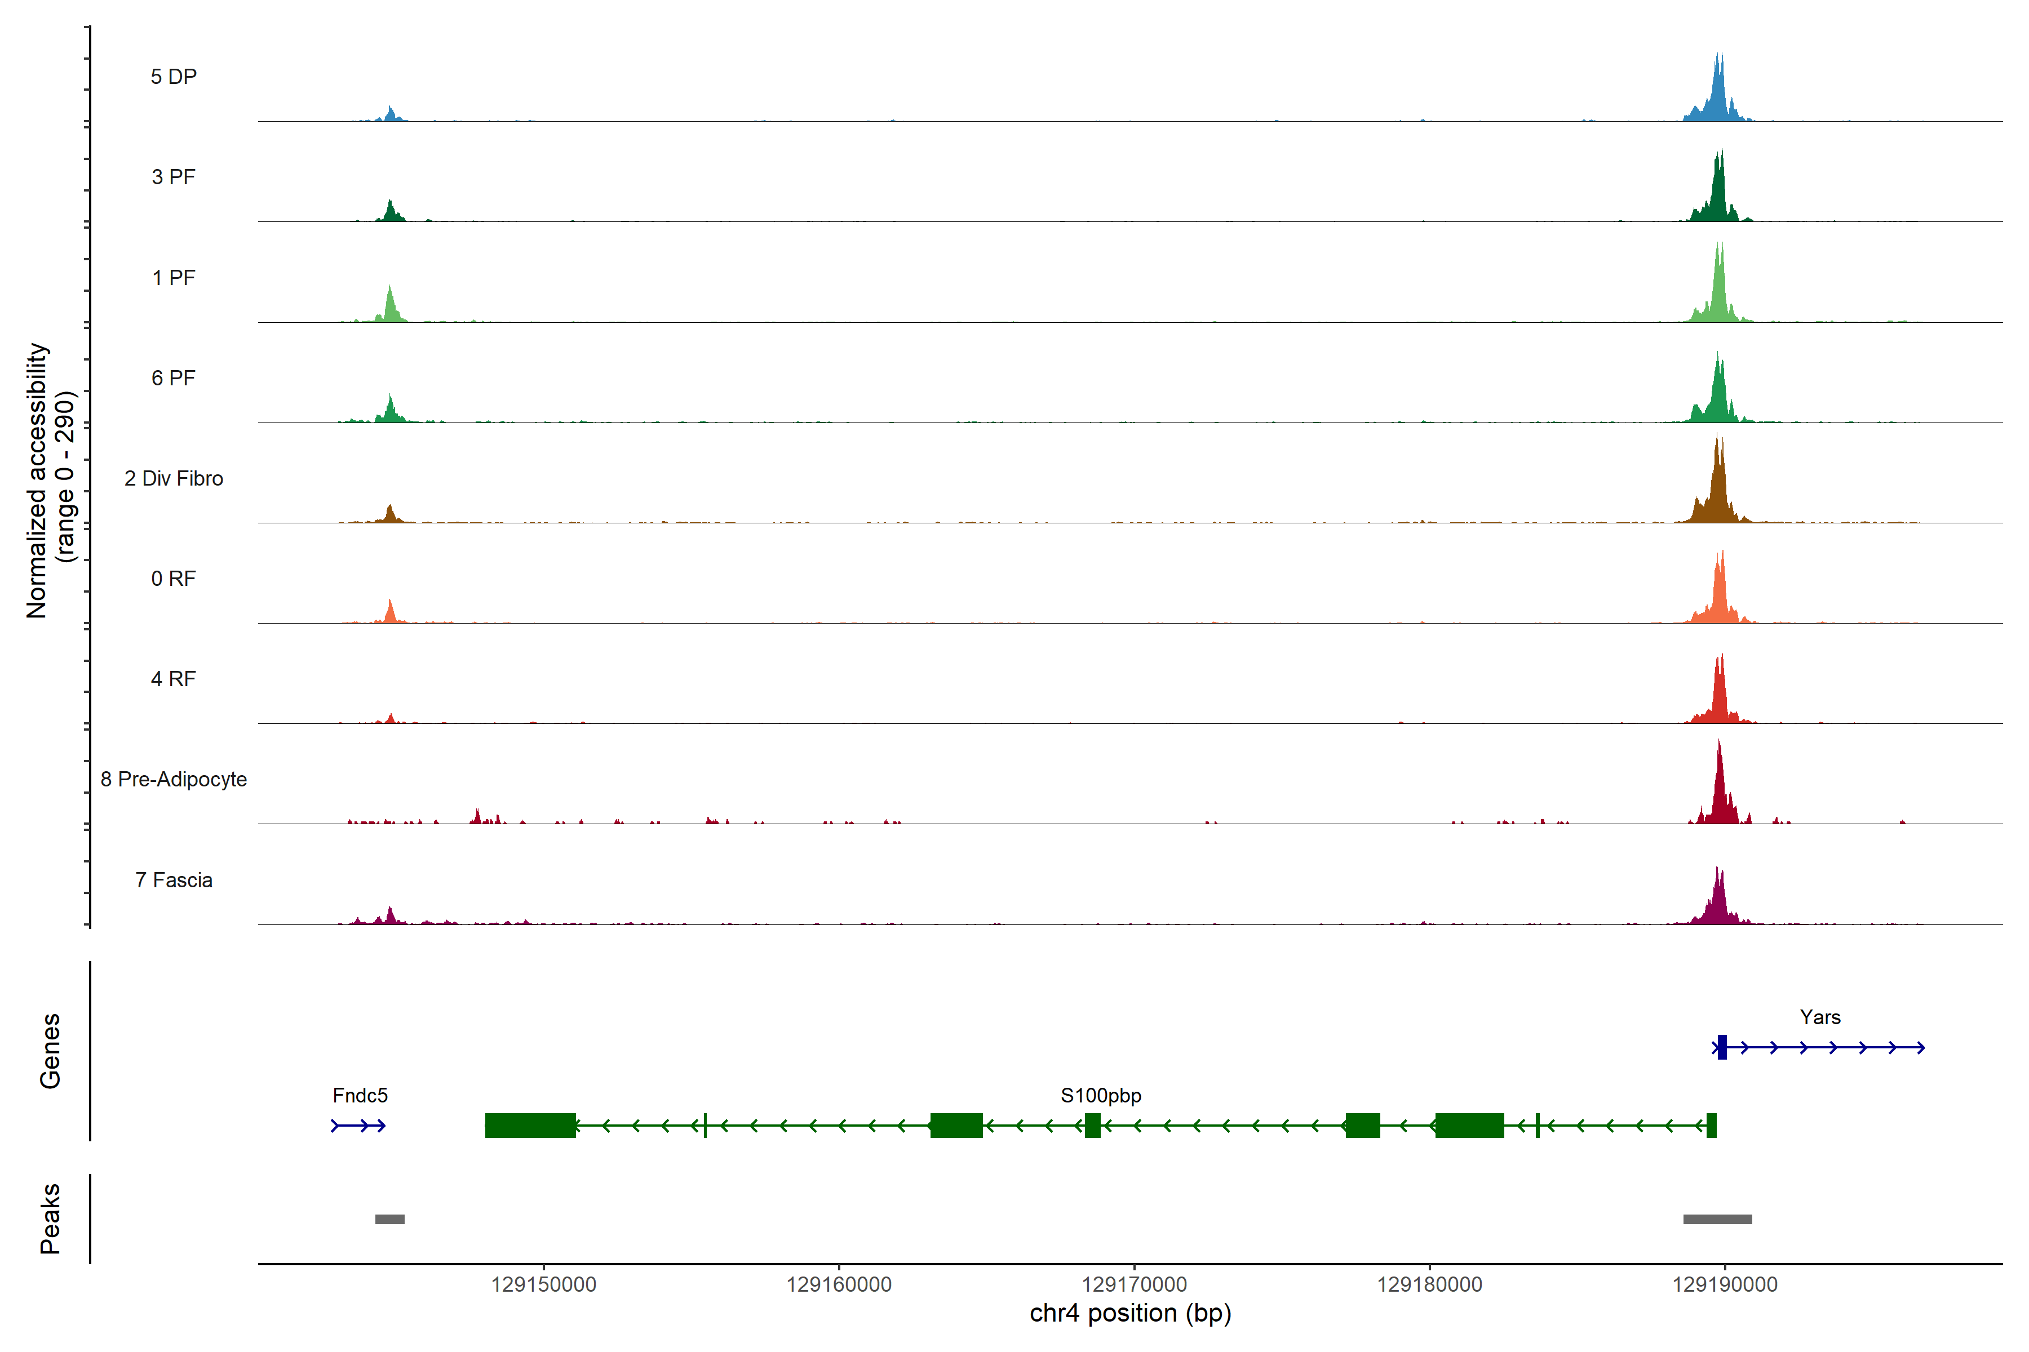This screenshot has height=1352, width=2029.
Task: Click the S100pbp gene label
Action: [1101, 1096]
